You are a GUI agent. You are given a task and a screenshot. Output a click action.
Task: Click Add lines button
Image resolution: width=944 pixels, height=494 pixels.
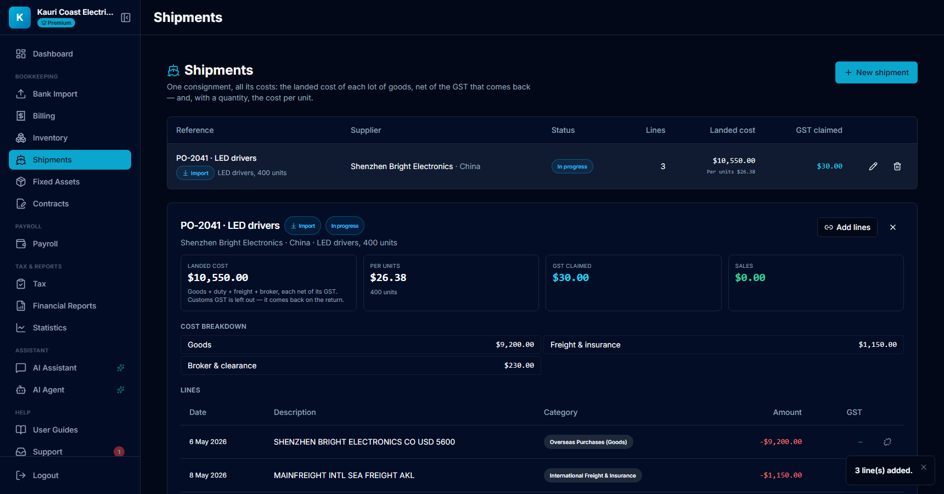coord(847,227)
